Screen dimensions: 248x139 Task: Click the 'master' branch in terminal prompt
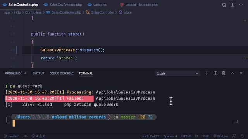pos(128,117)
